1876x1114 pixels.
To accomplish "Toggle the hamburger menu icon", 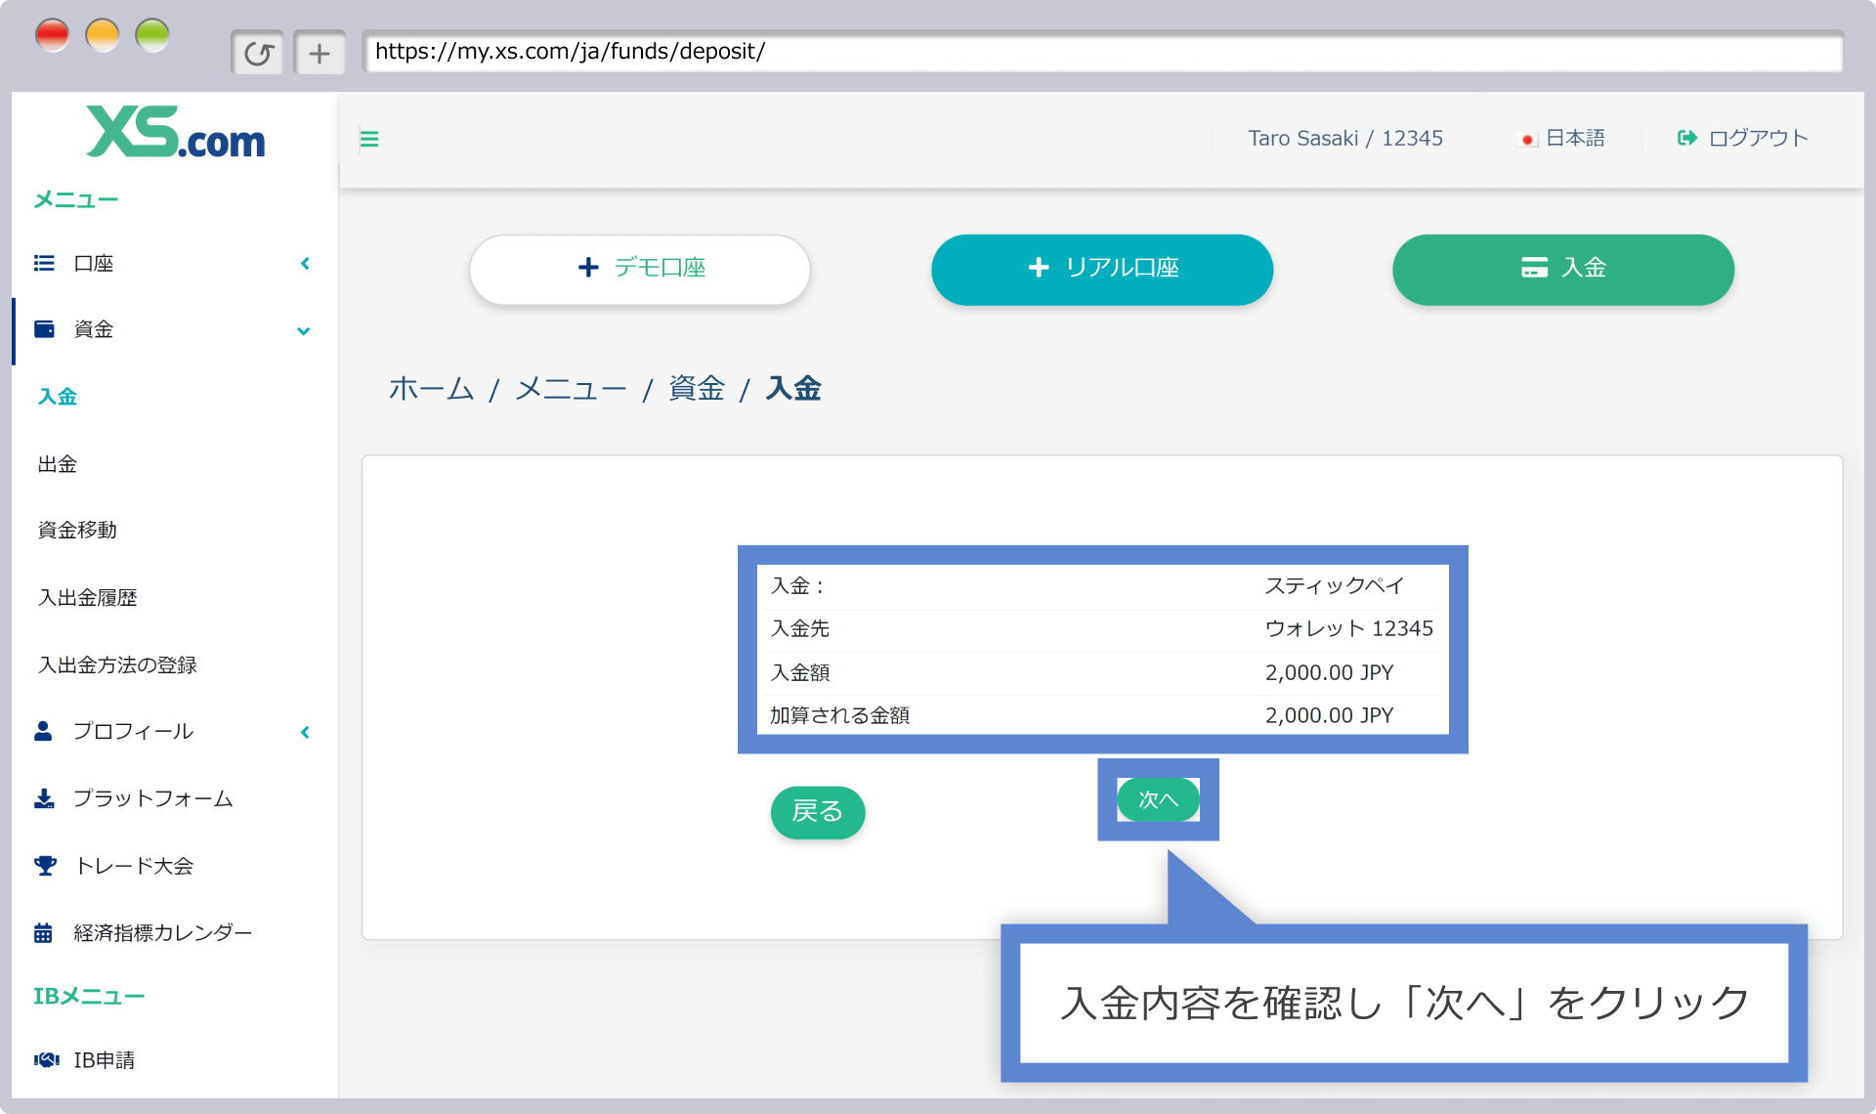I will tap(369, 139).
